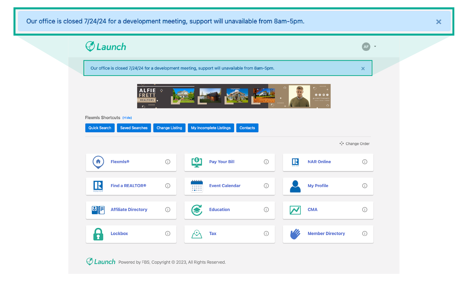Show info for the Tax tile

pos(266,234)
